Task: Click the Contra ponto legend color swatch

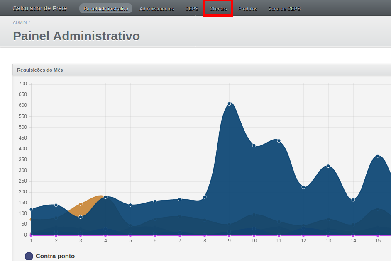Action: point(29,256)
